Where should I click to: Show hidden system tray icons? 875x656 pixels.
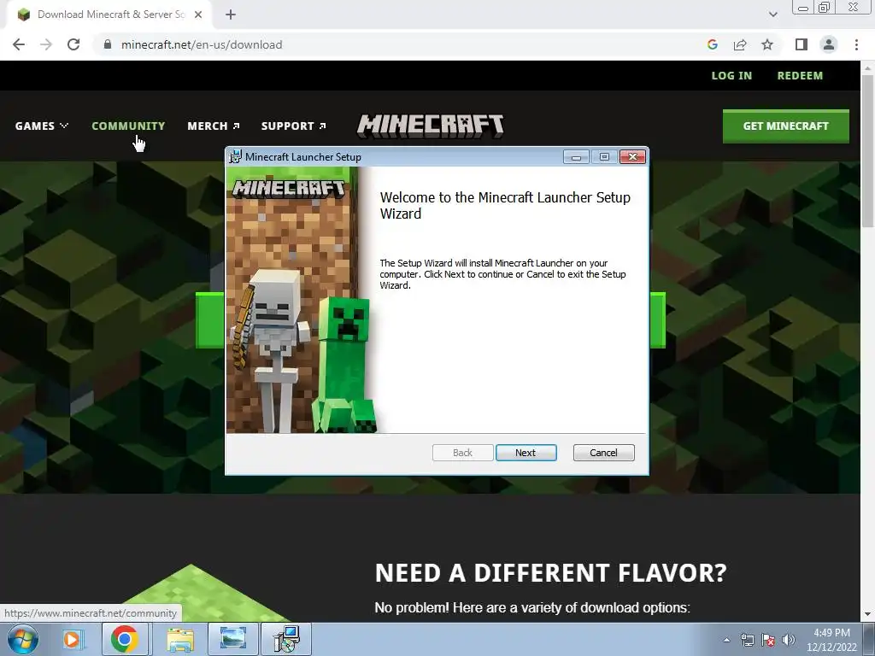(x=726, y=640)
